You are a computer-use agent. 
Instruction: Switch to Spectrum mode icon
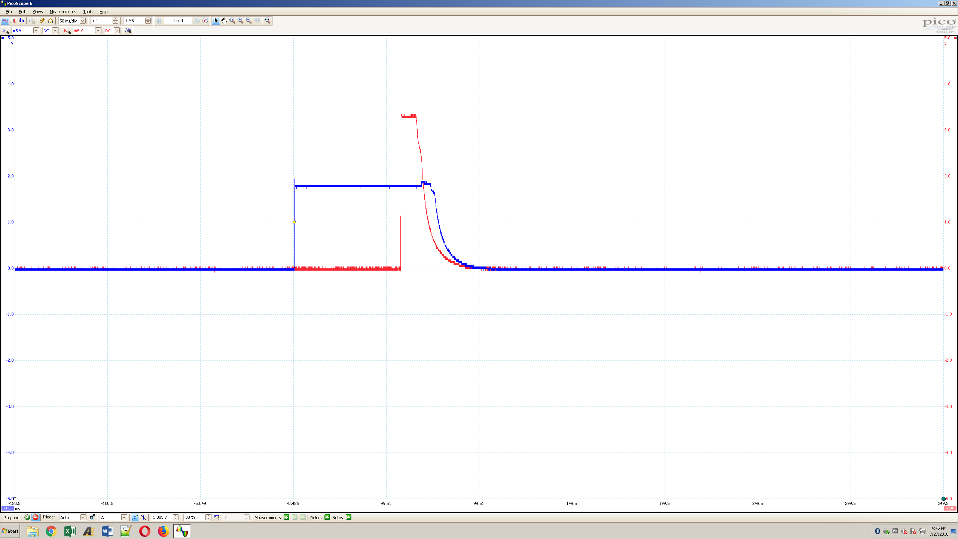coord(21,21)
